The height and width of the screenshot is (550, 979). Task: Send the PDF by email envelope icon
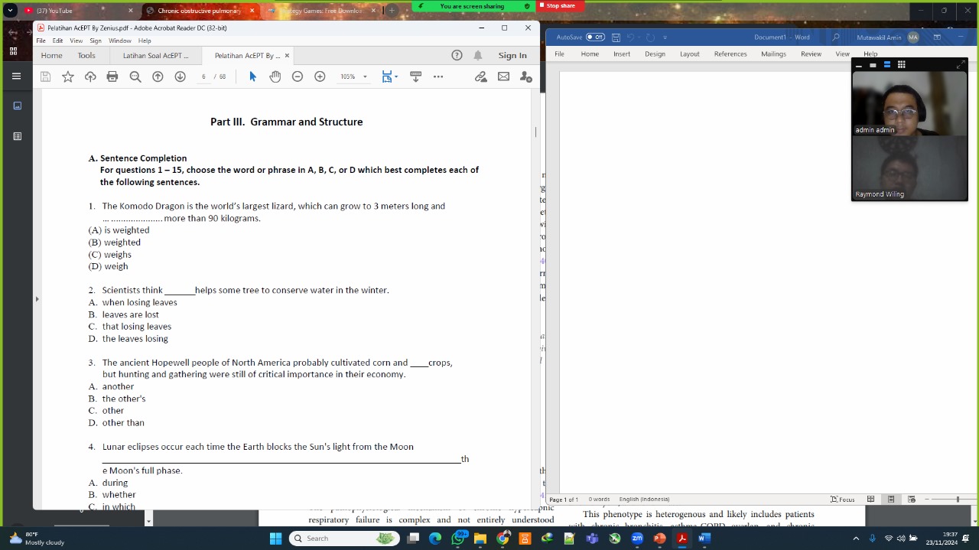pyautogui.click(x=503, y=76)
